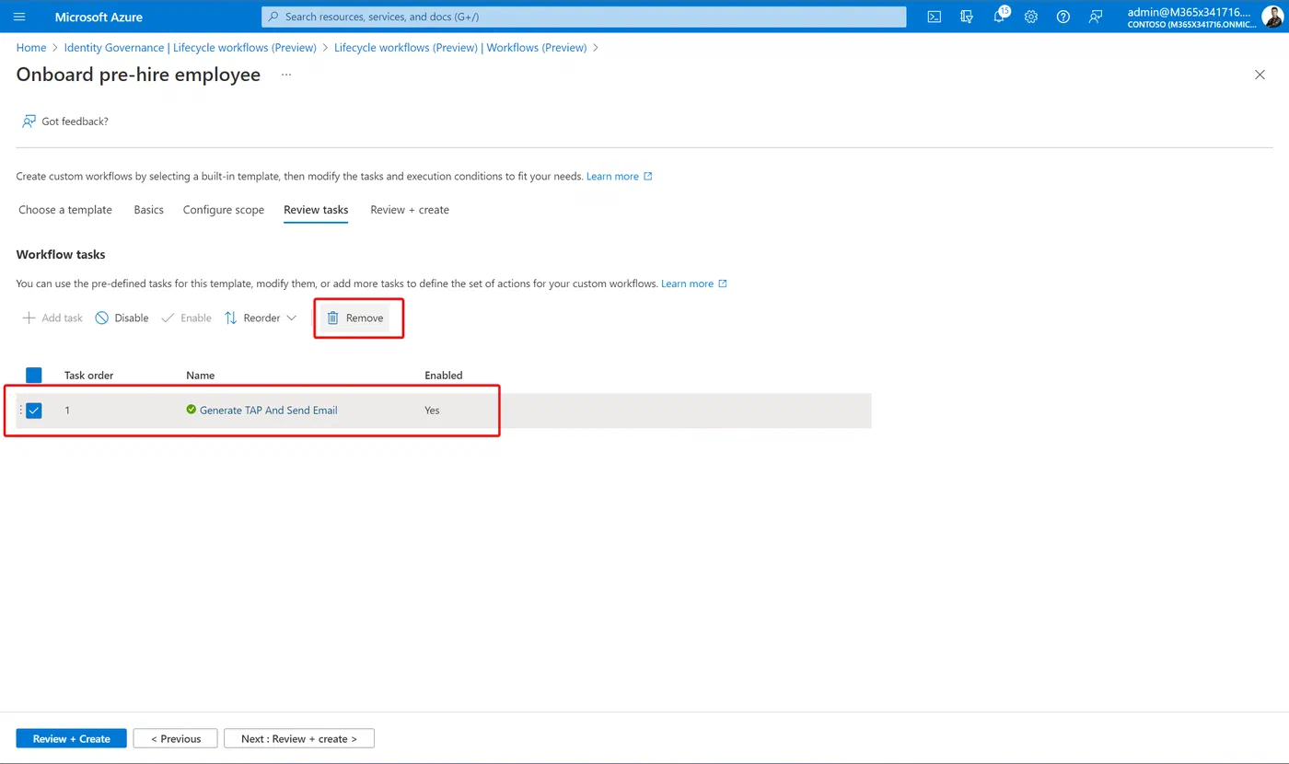The image size is (1289, 764).
Task: Click Disable in the task toolbar
Action: point(122,318)
